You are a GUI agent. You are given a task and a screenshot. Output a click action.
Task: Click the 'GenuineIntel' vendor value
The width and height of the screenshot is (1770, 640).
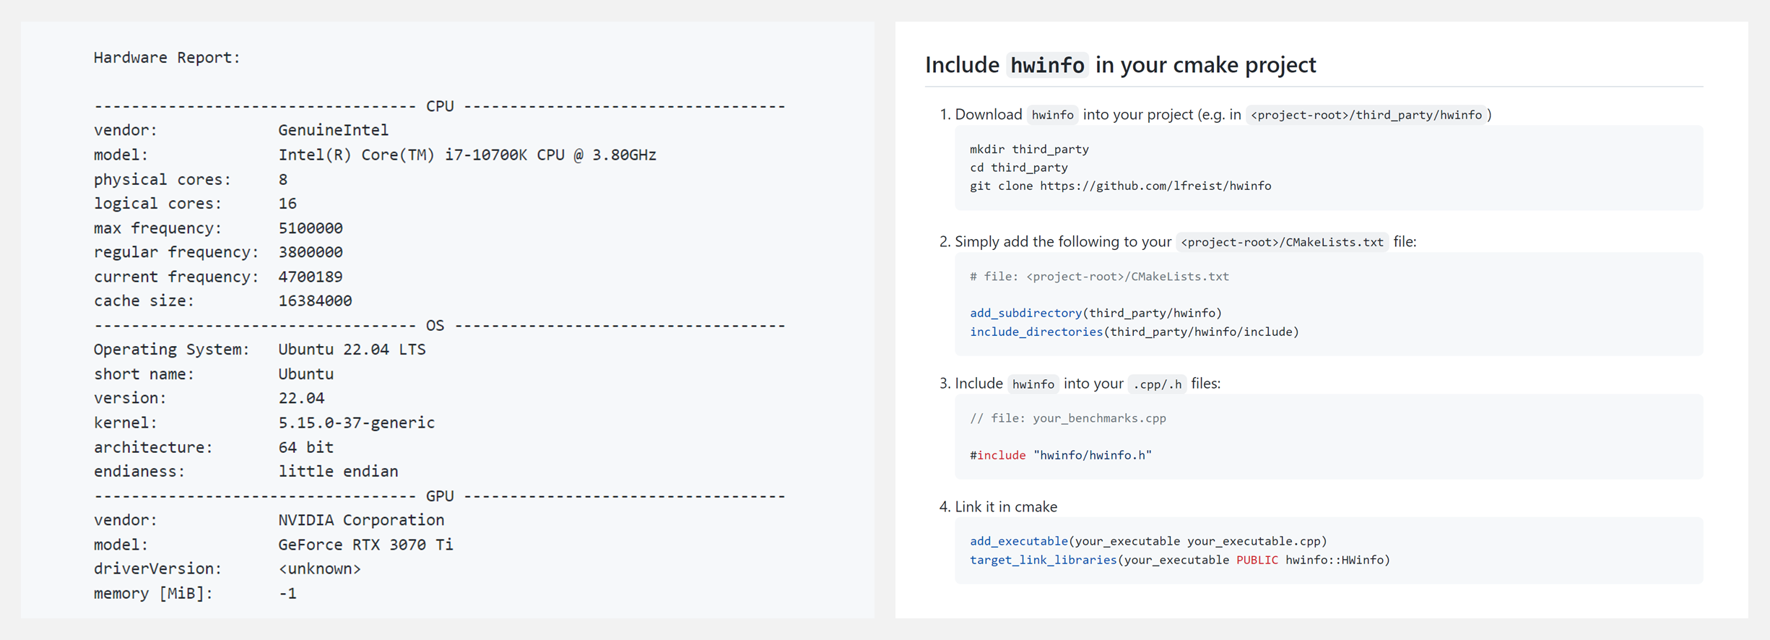[x=334, y=130]
